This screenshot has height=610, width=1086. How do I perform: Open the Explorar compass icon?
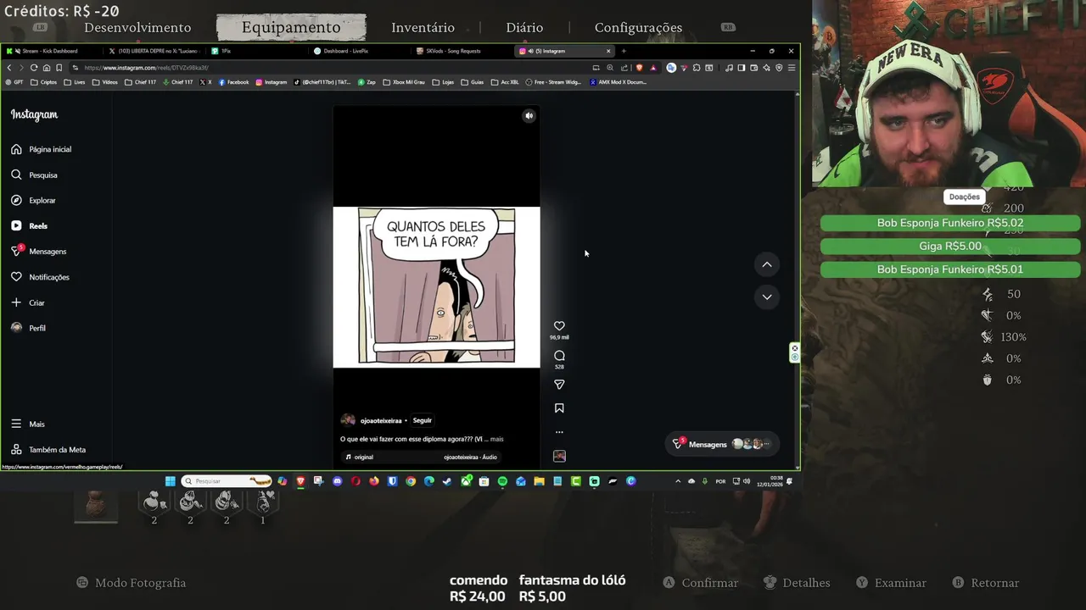(16, 200)
